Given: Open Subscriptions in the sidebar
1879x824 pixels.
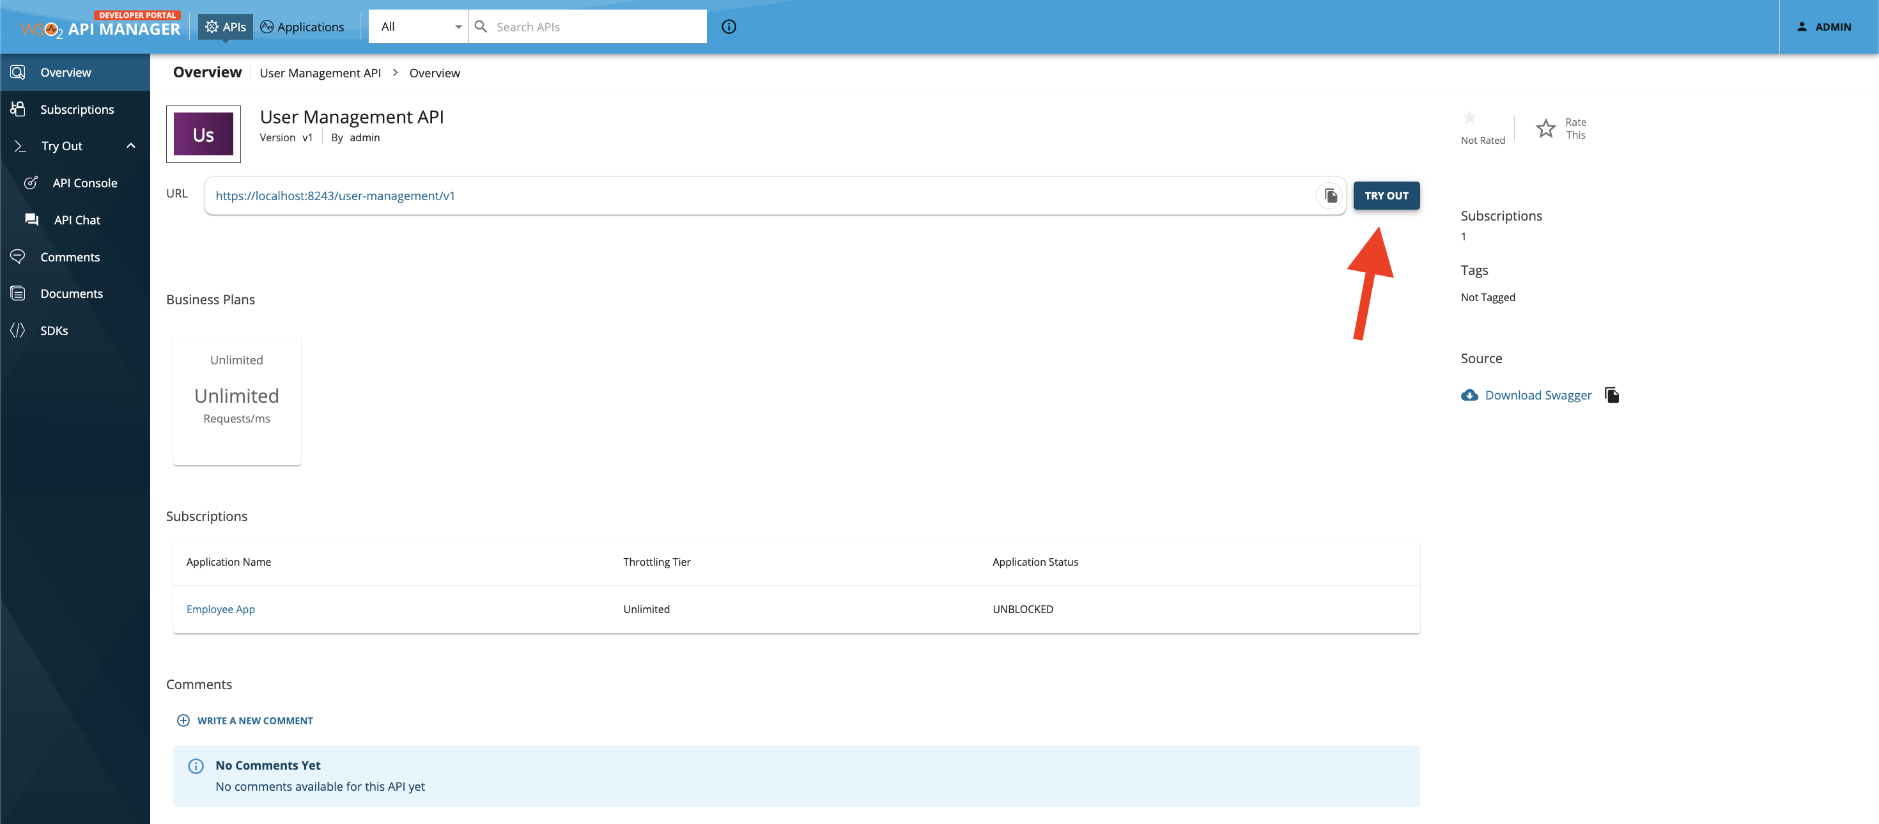Looking at the screenshot, I should pos(77,109).
